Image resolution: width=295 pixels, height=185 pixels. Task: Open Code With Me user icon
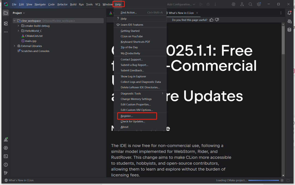click(x=242, y=4)
